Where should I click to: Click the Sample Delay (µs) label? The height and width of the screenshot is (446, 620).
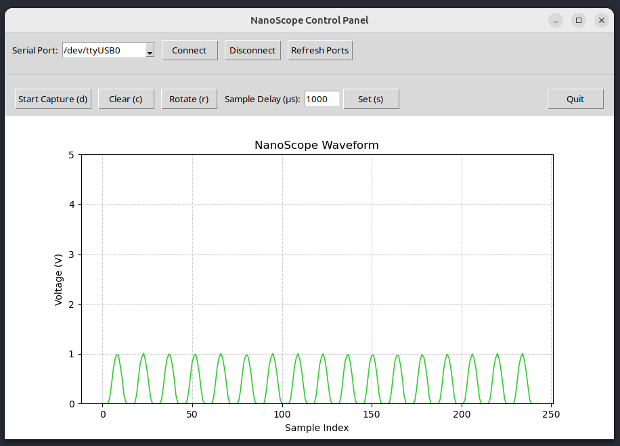pyautogui.click(x=262, y=99)
